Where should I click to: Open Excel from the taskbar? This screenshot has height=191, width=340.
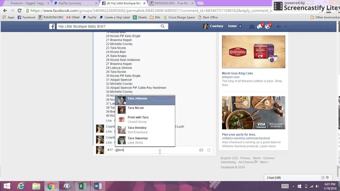click(83, 186)
